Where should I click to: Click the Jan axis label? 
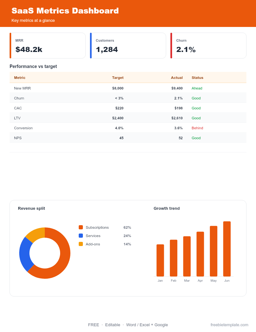(160, 281)
